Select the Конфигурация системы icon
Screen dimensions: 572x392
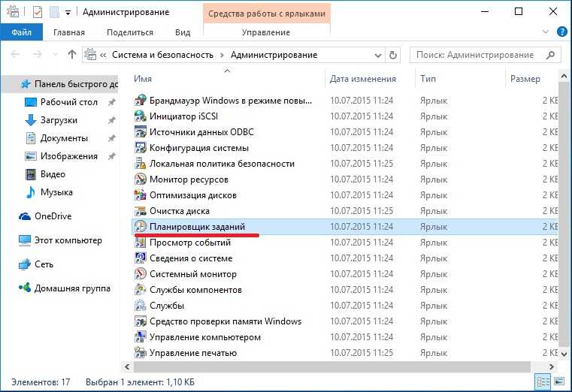[x=141, y=147]
